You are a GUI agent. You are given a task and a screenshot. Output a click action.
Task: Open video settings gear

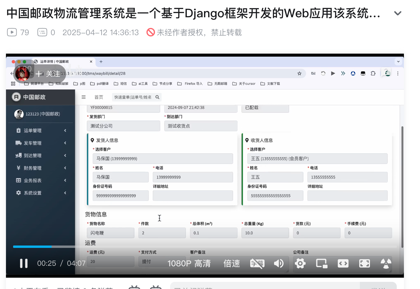(300, 263)
